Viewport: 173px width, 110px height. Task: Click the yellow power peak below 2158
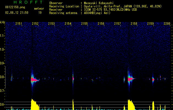coord(131,105)
